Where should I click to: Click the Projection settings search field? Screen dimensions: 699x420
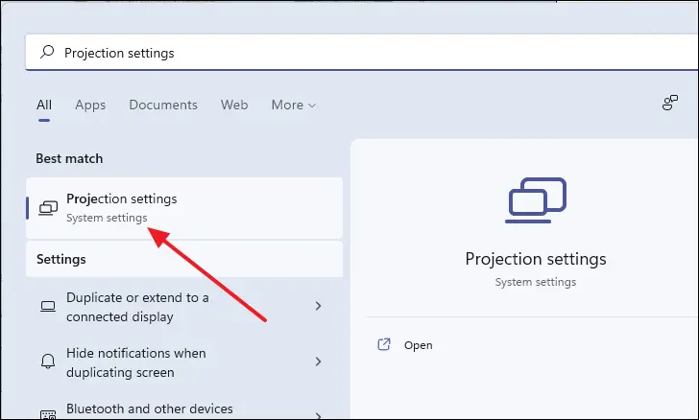coord(362,52)
